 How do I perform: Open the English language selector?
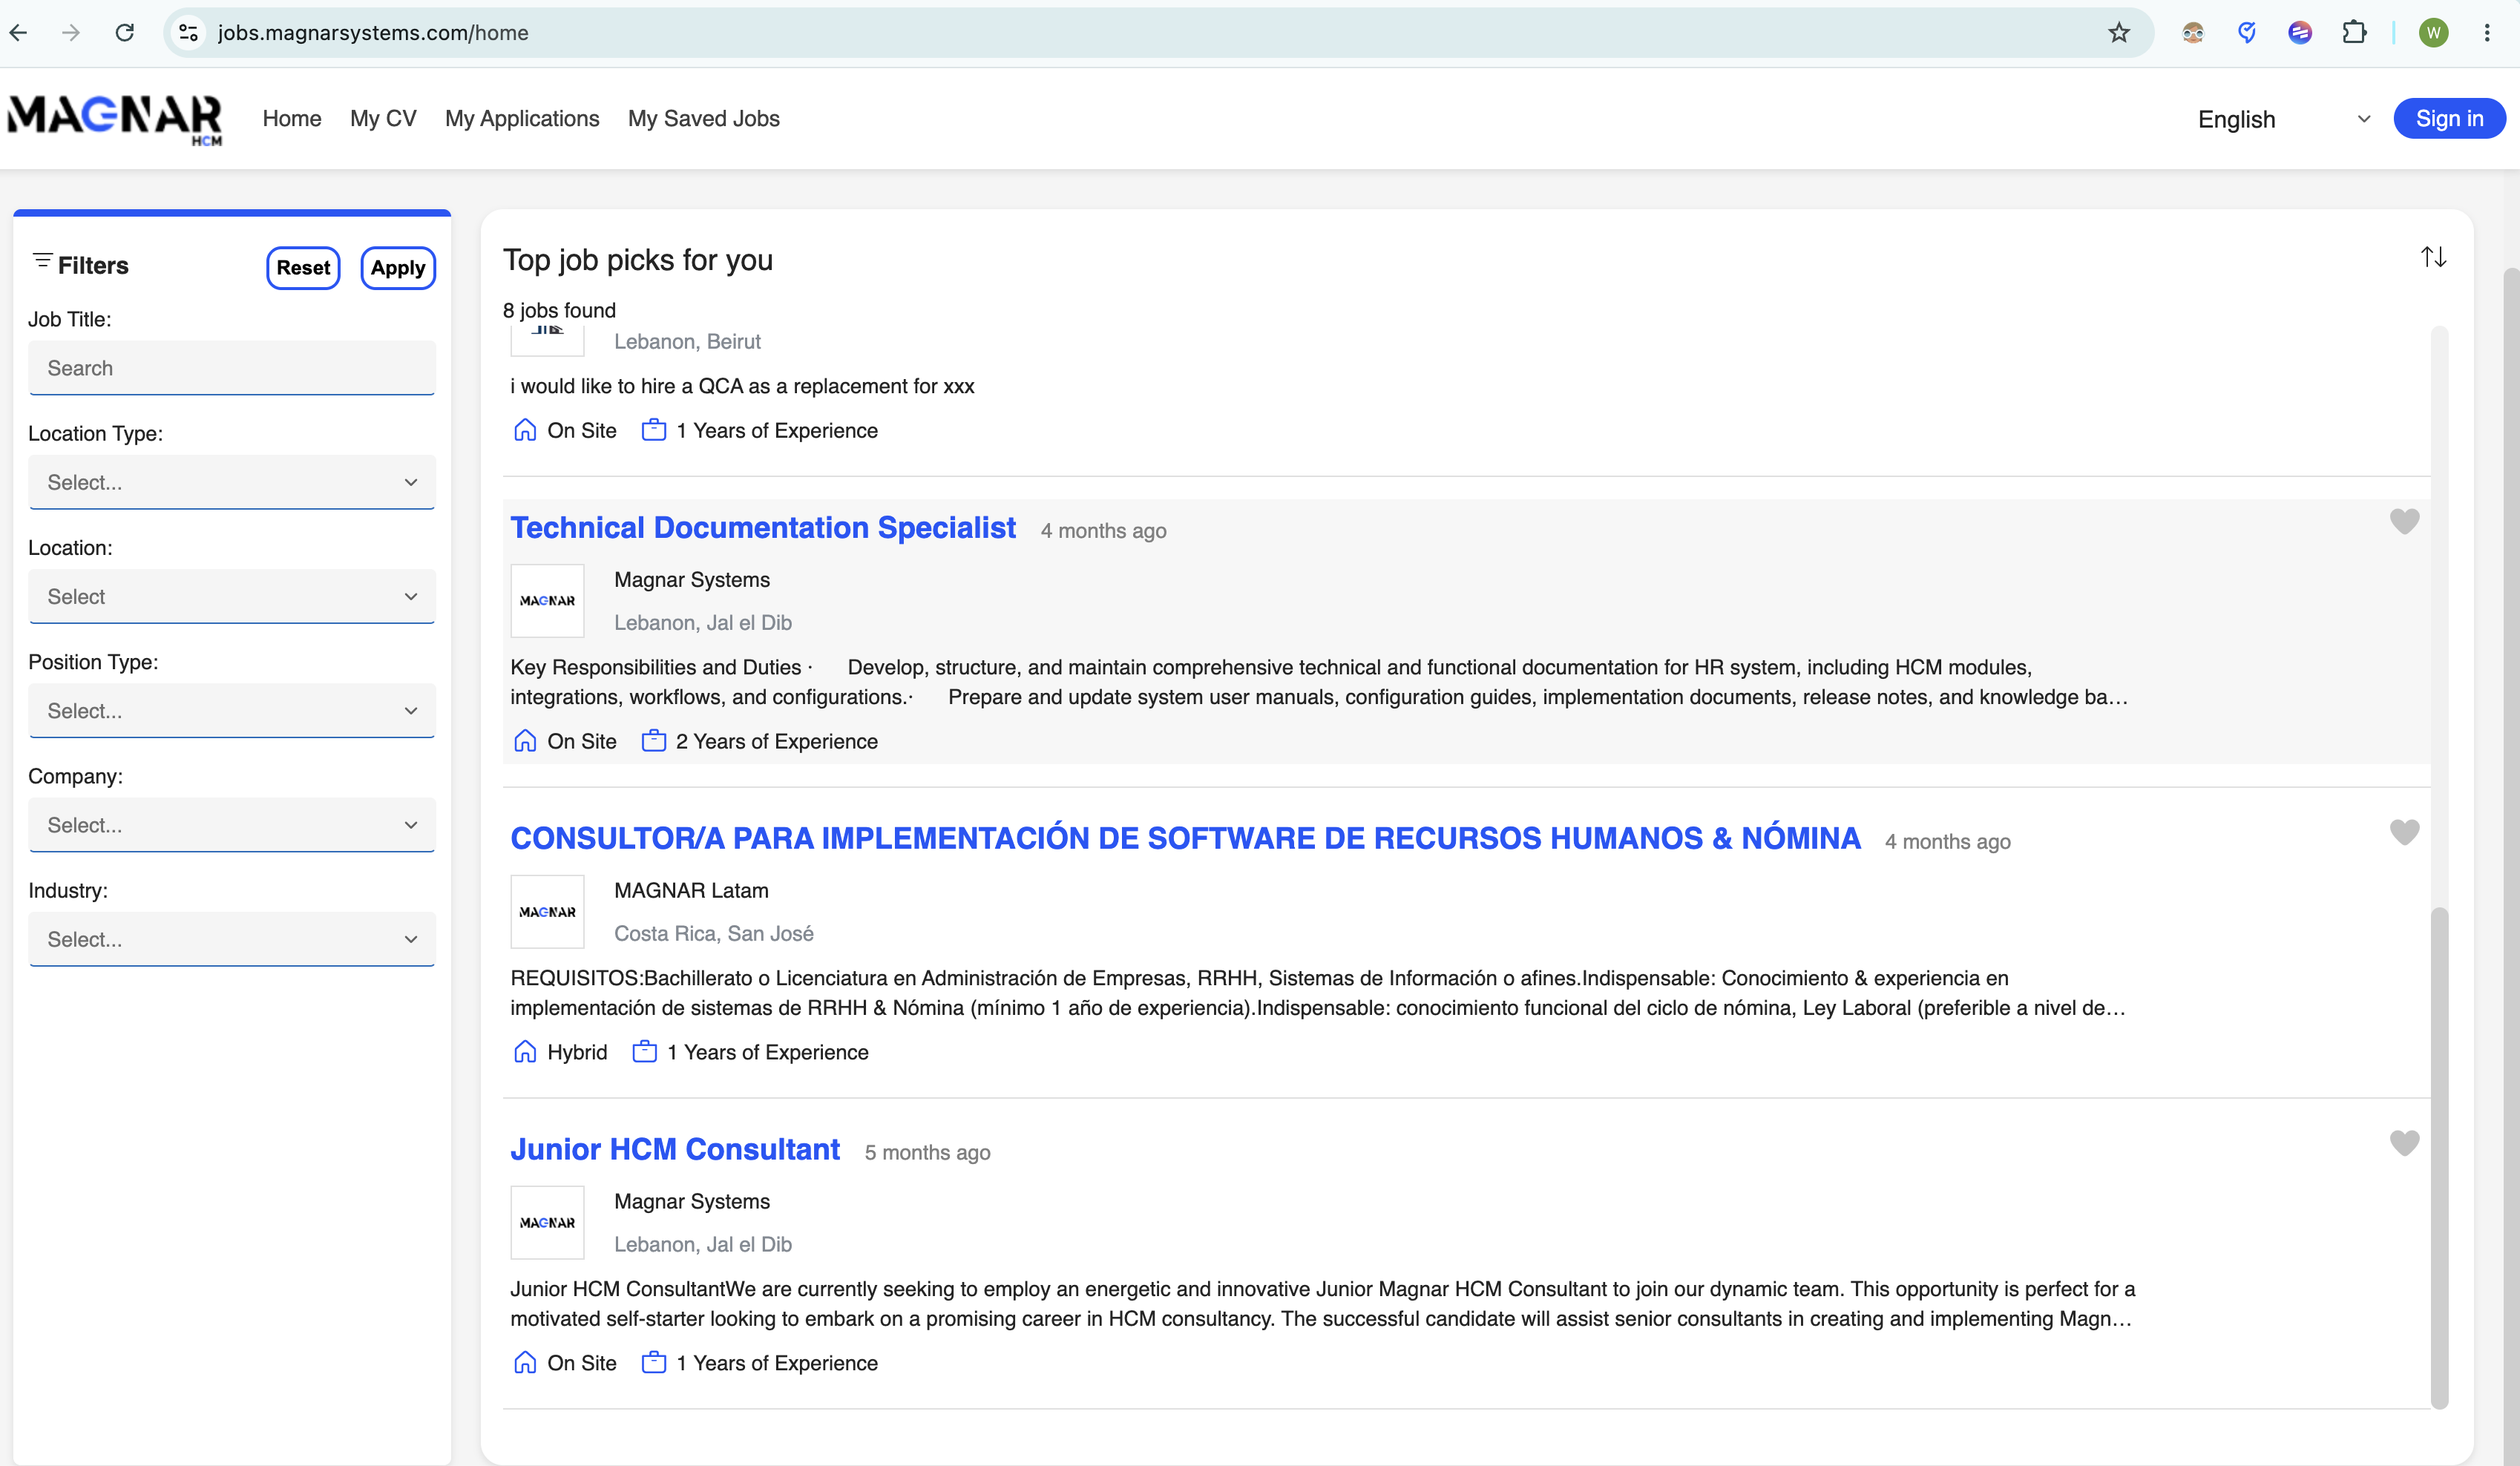[x=2284, y=119]
